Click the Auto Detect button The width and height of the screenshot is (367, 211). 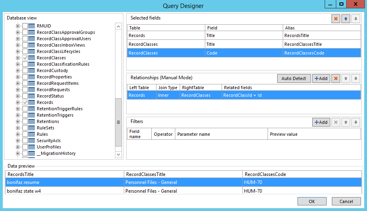tap(294, 78)
